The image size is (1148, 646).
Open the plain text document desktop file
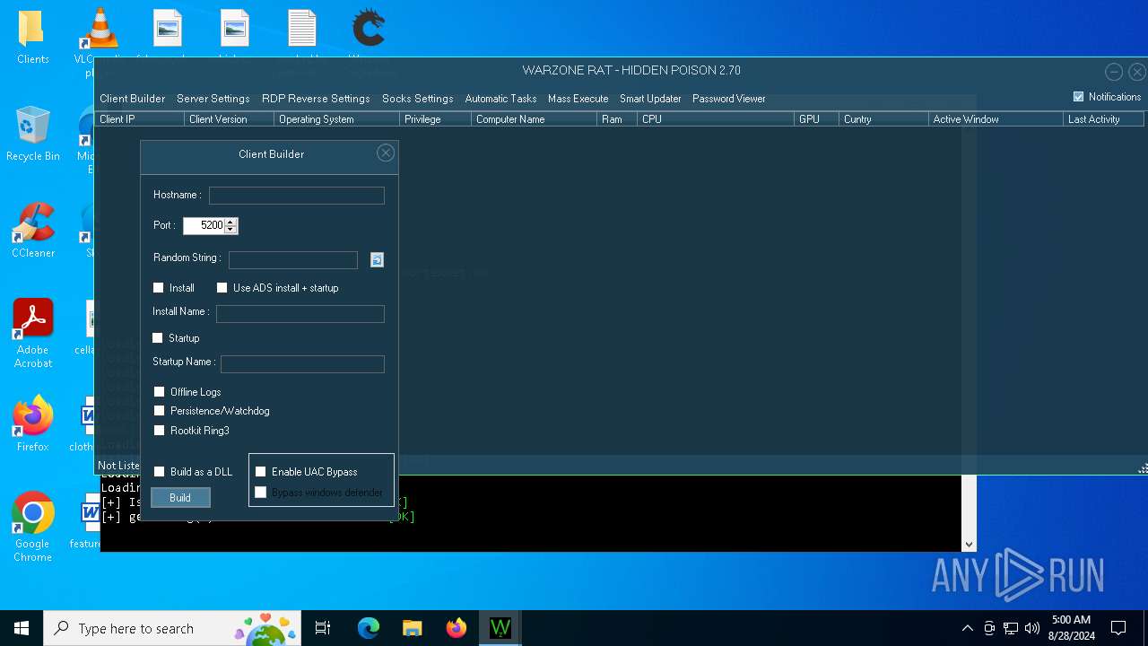302,28
